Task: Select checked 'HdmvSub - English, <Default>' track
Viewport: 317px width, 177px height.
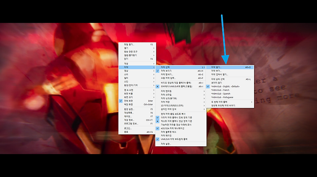Action: (230, 86)
